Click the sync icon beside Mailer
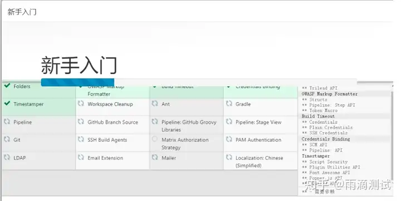The height and width of the screenshot is (201, 401). click(155, 157)
